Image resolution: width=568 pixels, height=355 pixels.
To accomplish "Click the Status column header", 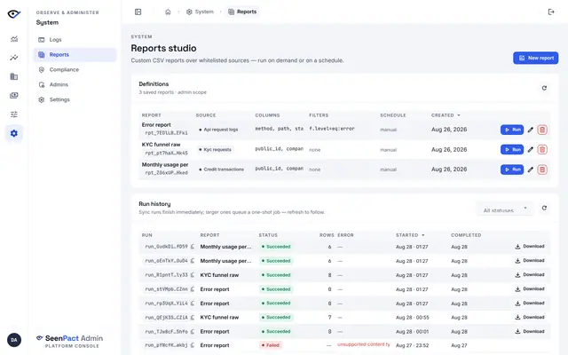I will 268,235.
